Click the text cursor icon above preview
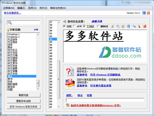Screen dimensions: 154x116 coord(65,21)
